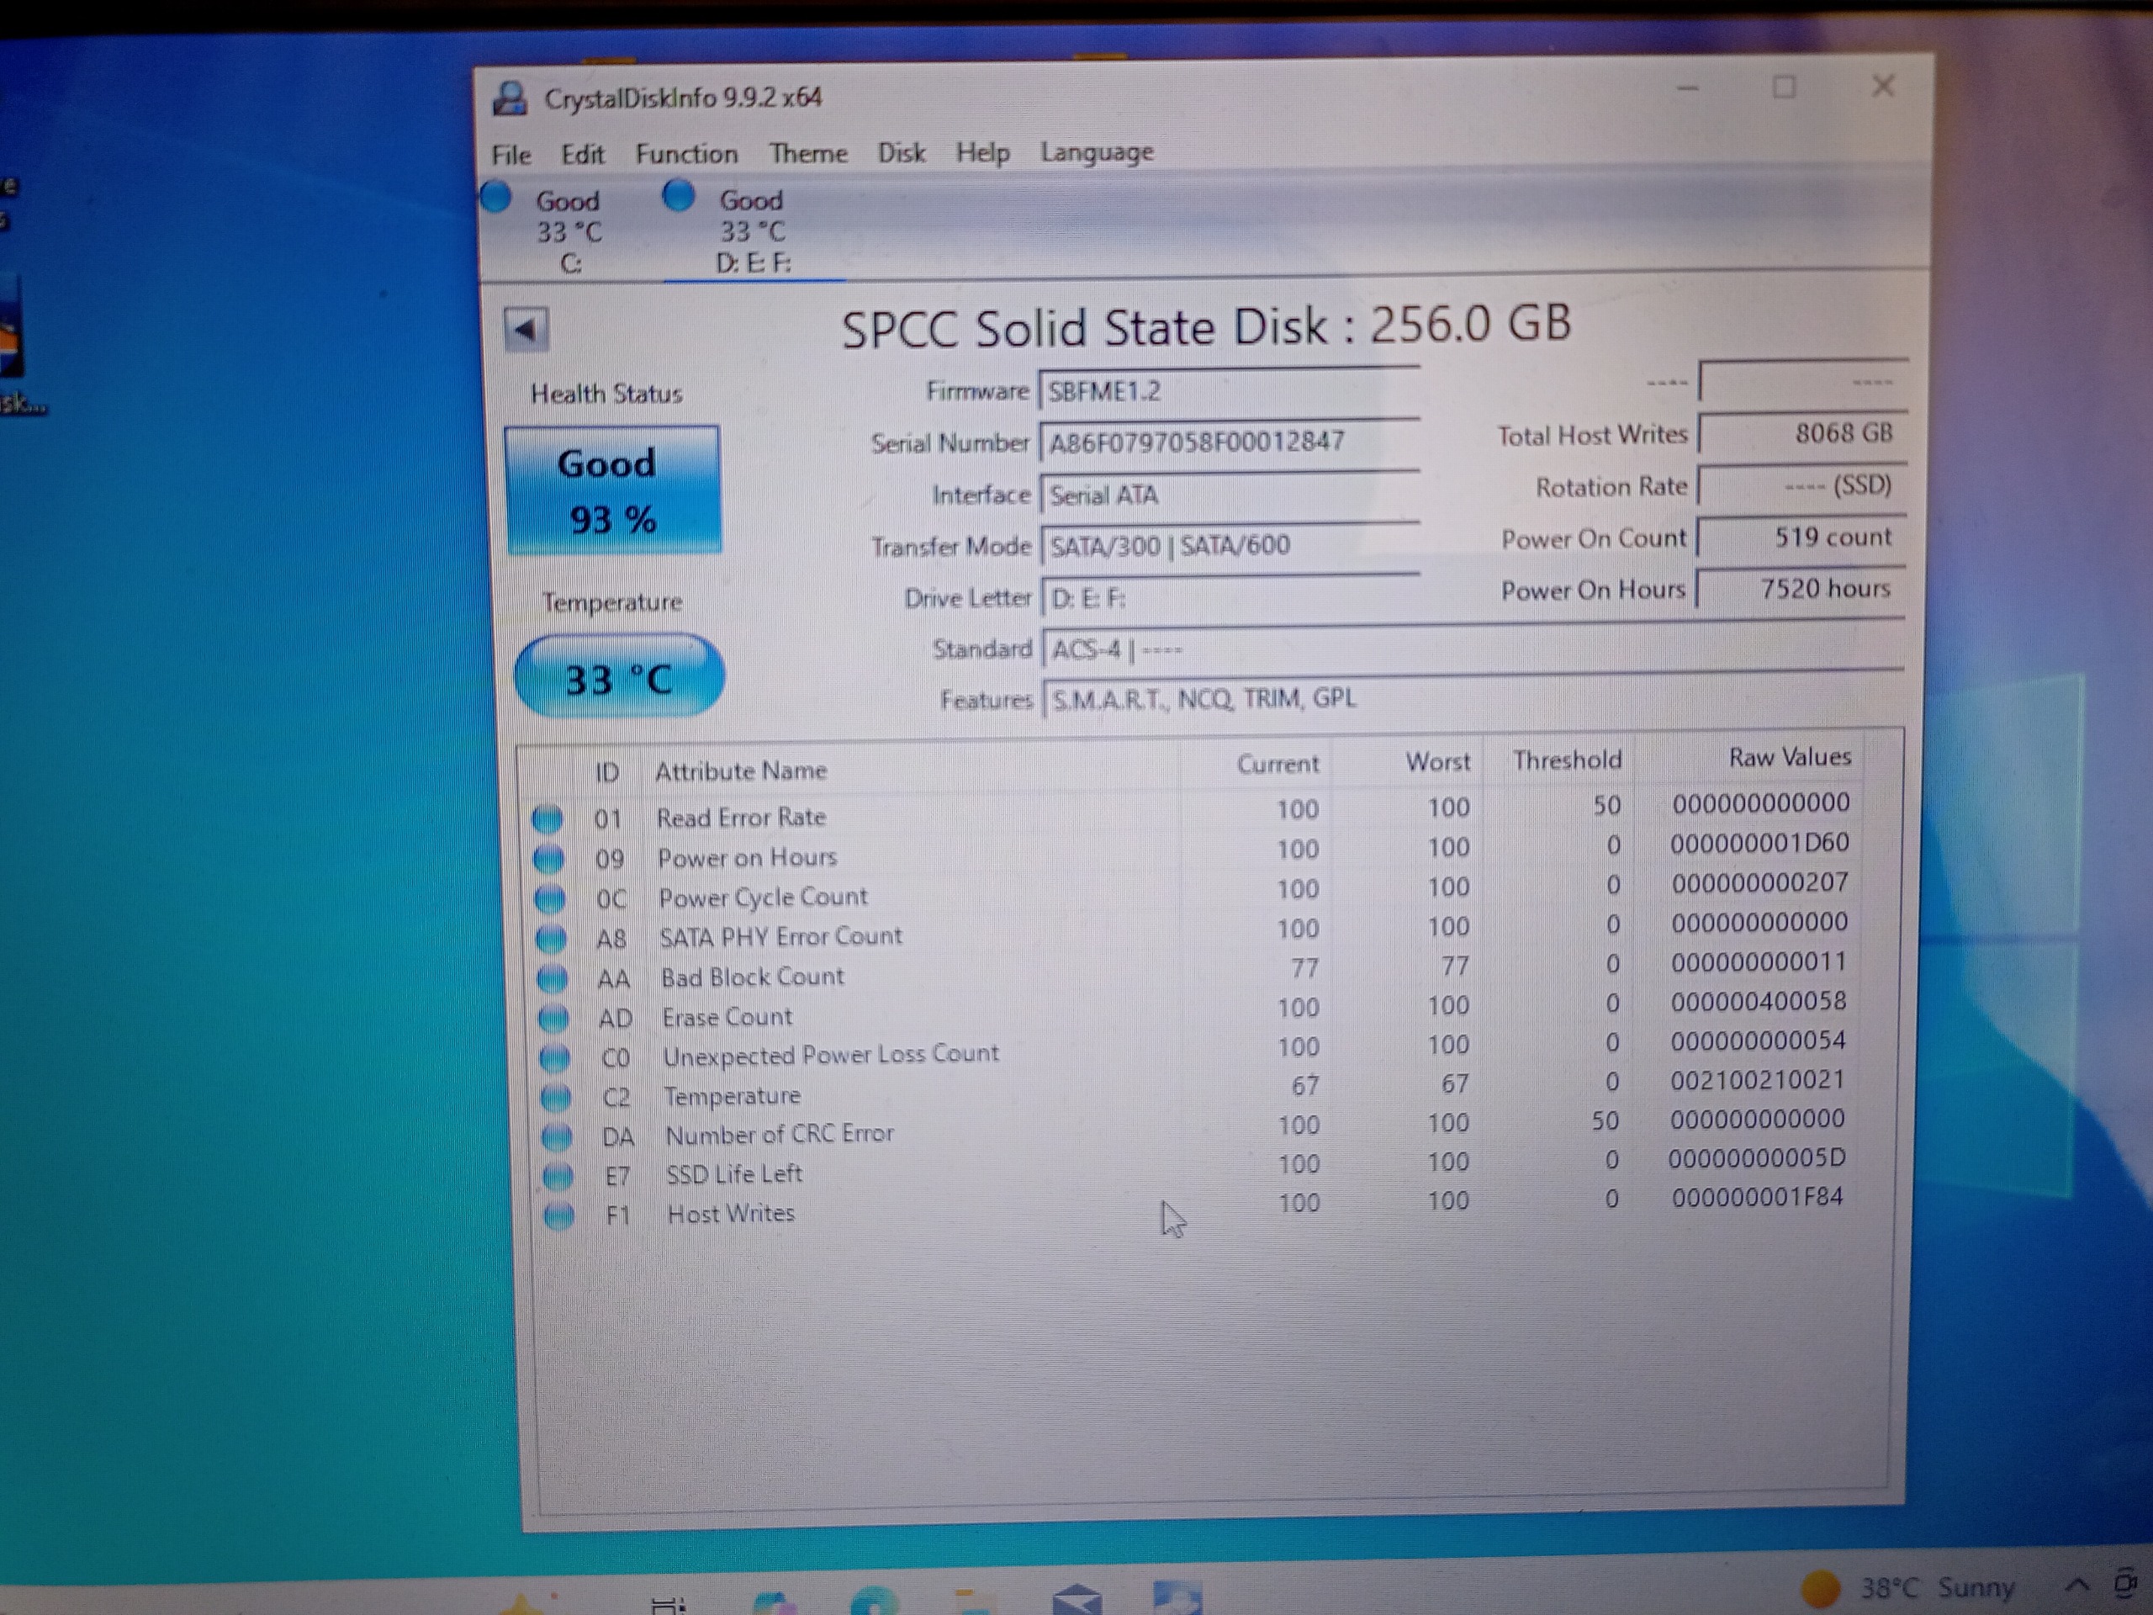The width and height of the screenshot is (2153, 1615).
Task: Click the Bad Block Count current value 77
Action: pos(1304,967)
